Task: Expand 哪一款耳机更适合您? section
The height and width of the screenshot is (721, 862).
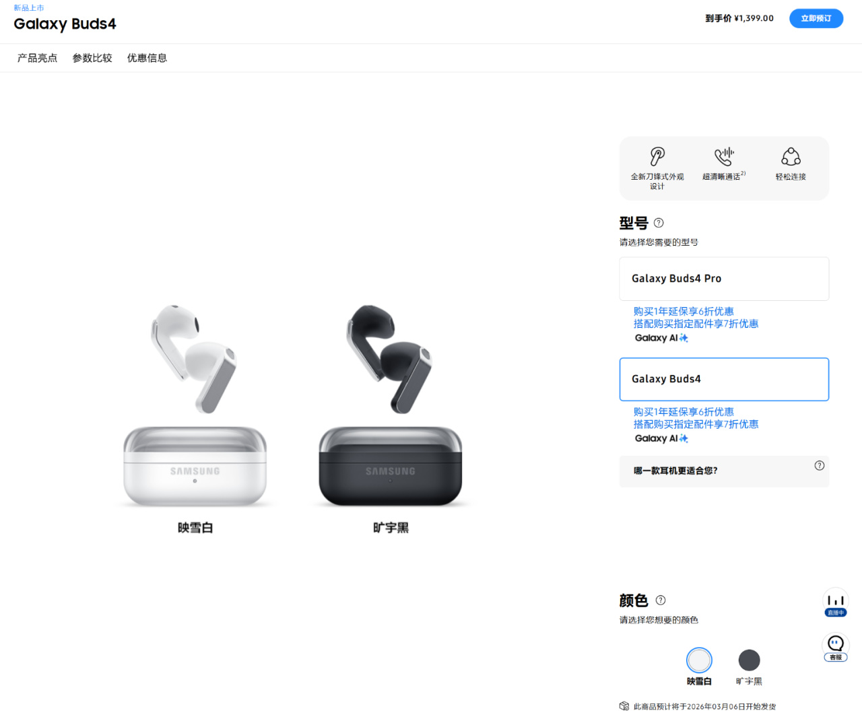Action: pos(724,471)
